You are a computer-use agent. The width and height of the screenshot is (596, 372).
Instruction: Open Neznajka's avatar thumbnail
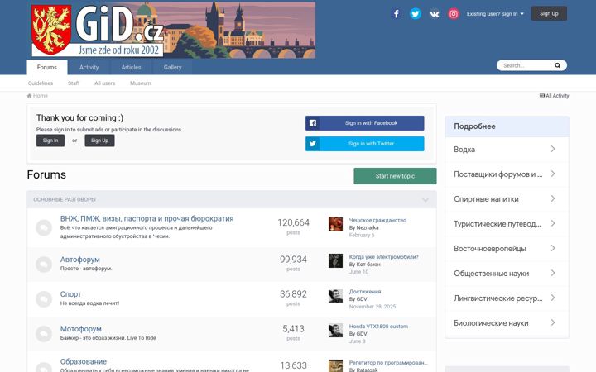tap(335, 224)
